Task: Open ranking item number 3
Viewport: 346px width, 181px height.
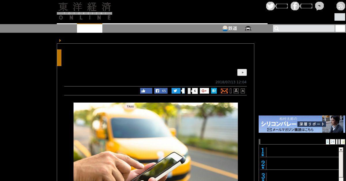Action: 299,176
